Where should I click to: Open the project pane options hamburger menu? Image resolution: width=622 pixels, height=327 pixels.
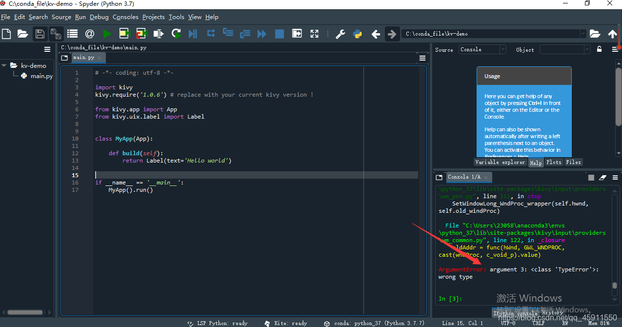[47, 49]
